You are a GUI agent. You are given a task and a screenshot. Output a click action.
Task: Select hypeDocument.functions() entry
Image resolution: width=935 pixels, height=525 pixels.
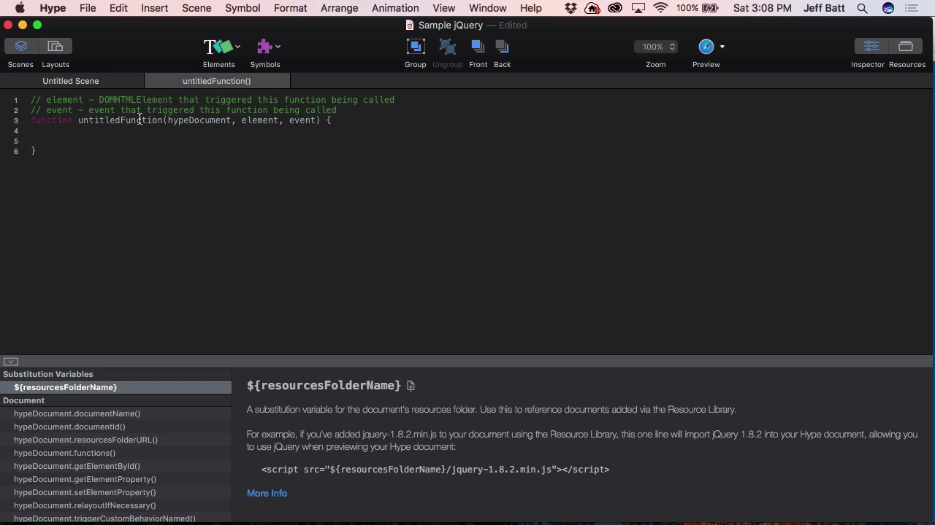click(x=115, y=453)
